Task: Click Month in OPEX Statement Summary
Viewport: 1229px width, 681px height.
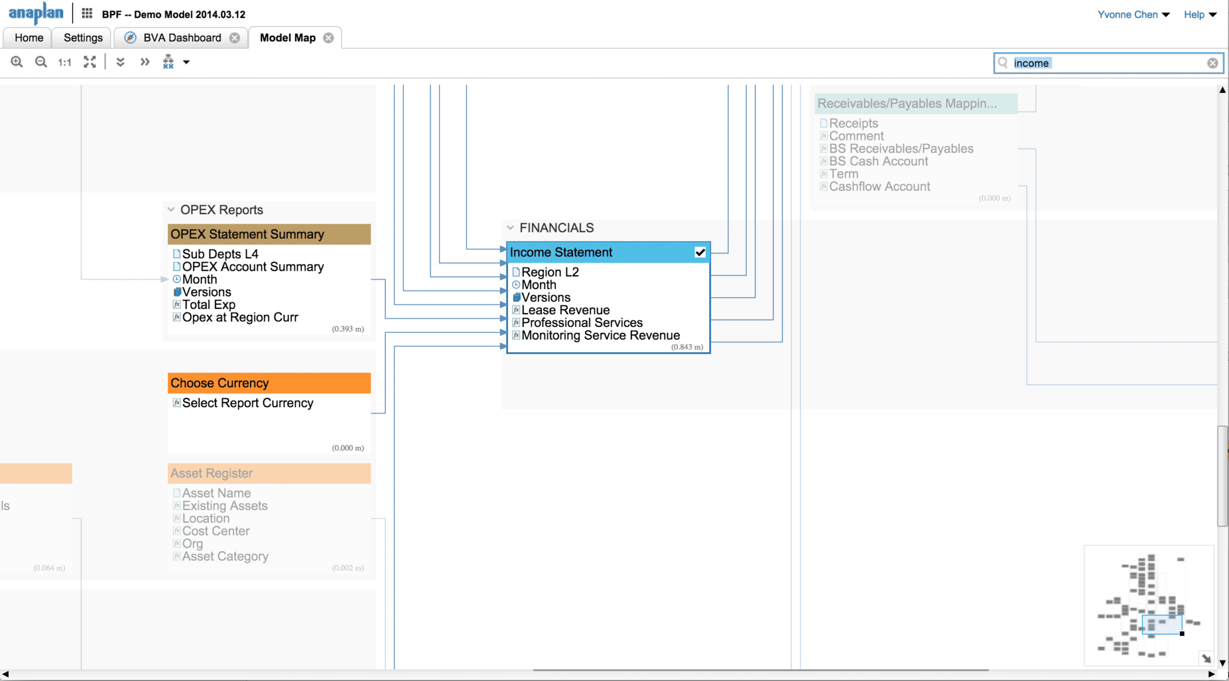Action: click(x=199, y=280)
